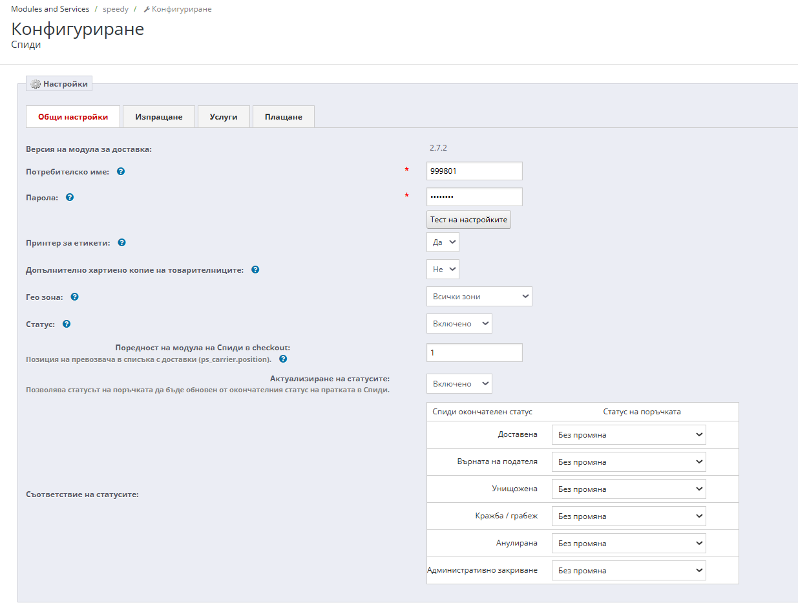Go to Modules and Services breadcrumb
Image resolution: width=798 pixels, height=605 pixels.
50,9
